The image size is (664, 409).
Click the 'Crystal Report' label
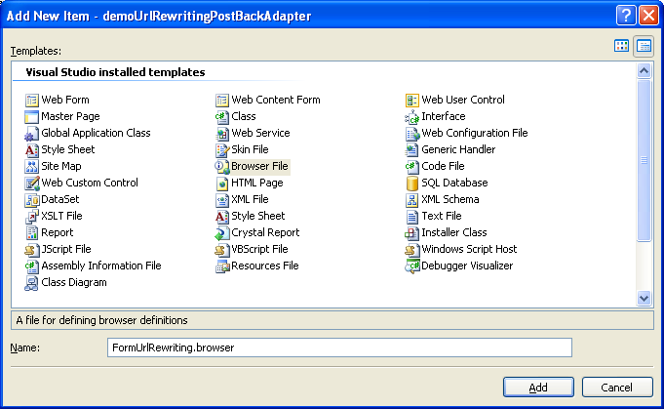[x=265, y=232]
